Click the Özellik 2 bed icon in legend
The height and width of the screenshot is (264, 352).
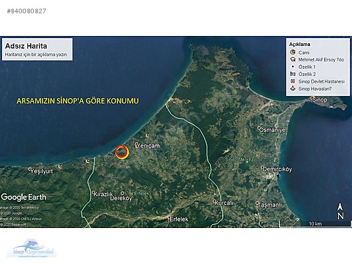(293, 74)
